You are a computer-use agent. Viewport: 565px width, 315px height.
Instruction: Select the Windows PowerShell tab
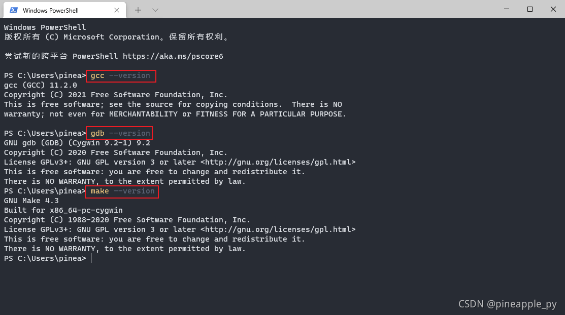point(56,10)
